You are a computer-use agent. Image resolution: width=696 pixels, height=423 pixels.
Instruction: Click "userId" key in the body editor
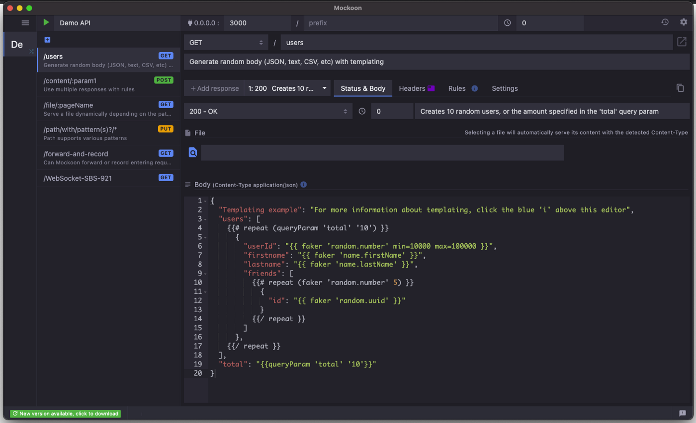pos(260,246)
